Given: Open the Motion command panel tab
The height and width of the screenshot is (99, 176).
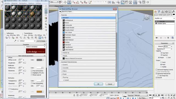Looking at the screenshot, I should point(166,12).
